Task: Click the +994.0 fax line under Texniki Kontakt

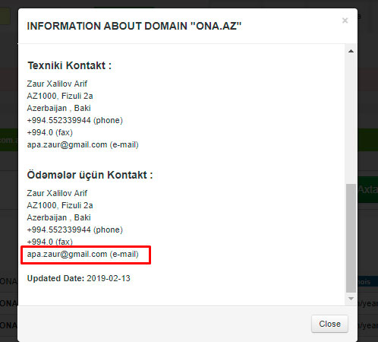Action: point(50,132)
